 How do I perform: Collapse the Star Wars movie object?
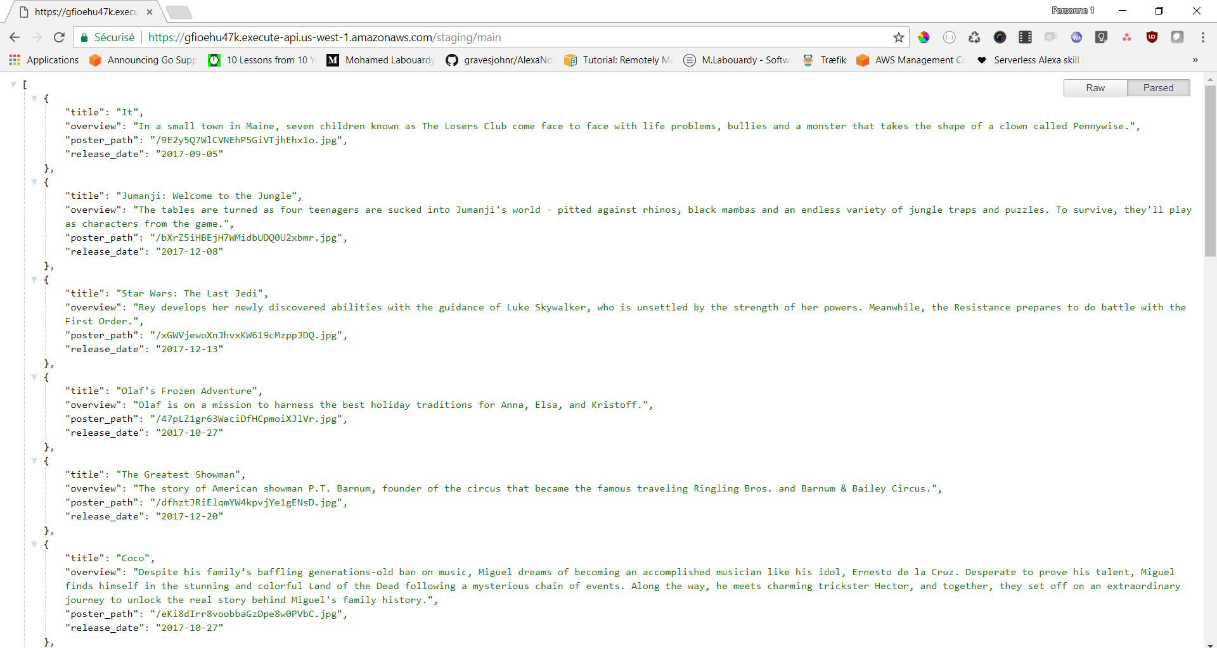tap(34, 279)
